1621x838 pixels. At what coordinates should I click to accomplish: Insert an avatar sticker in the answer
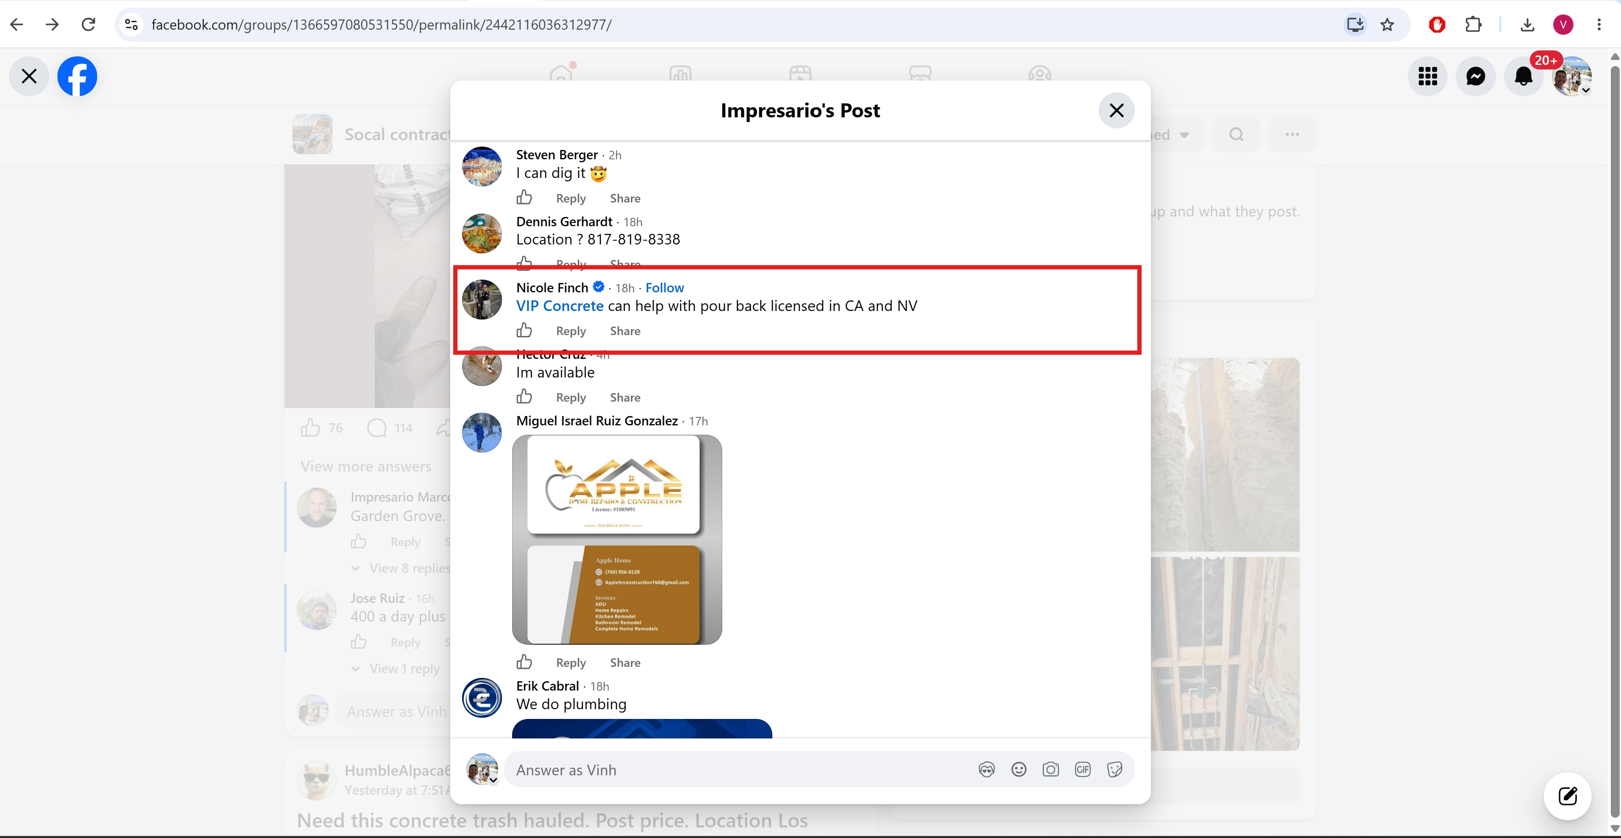987,769
